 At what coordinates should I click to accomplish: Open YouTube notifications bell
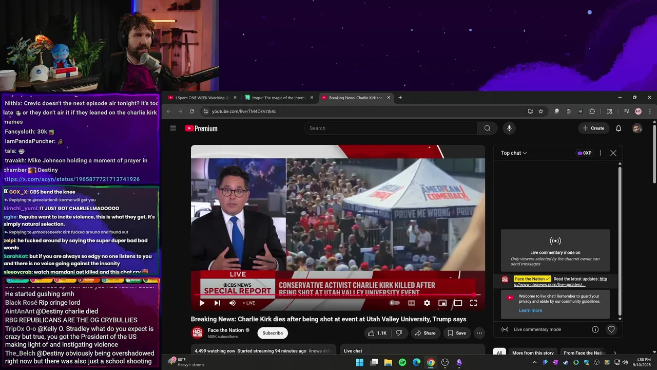point(619,128)
